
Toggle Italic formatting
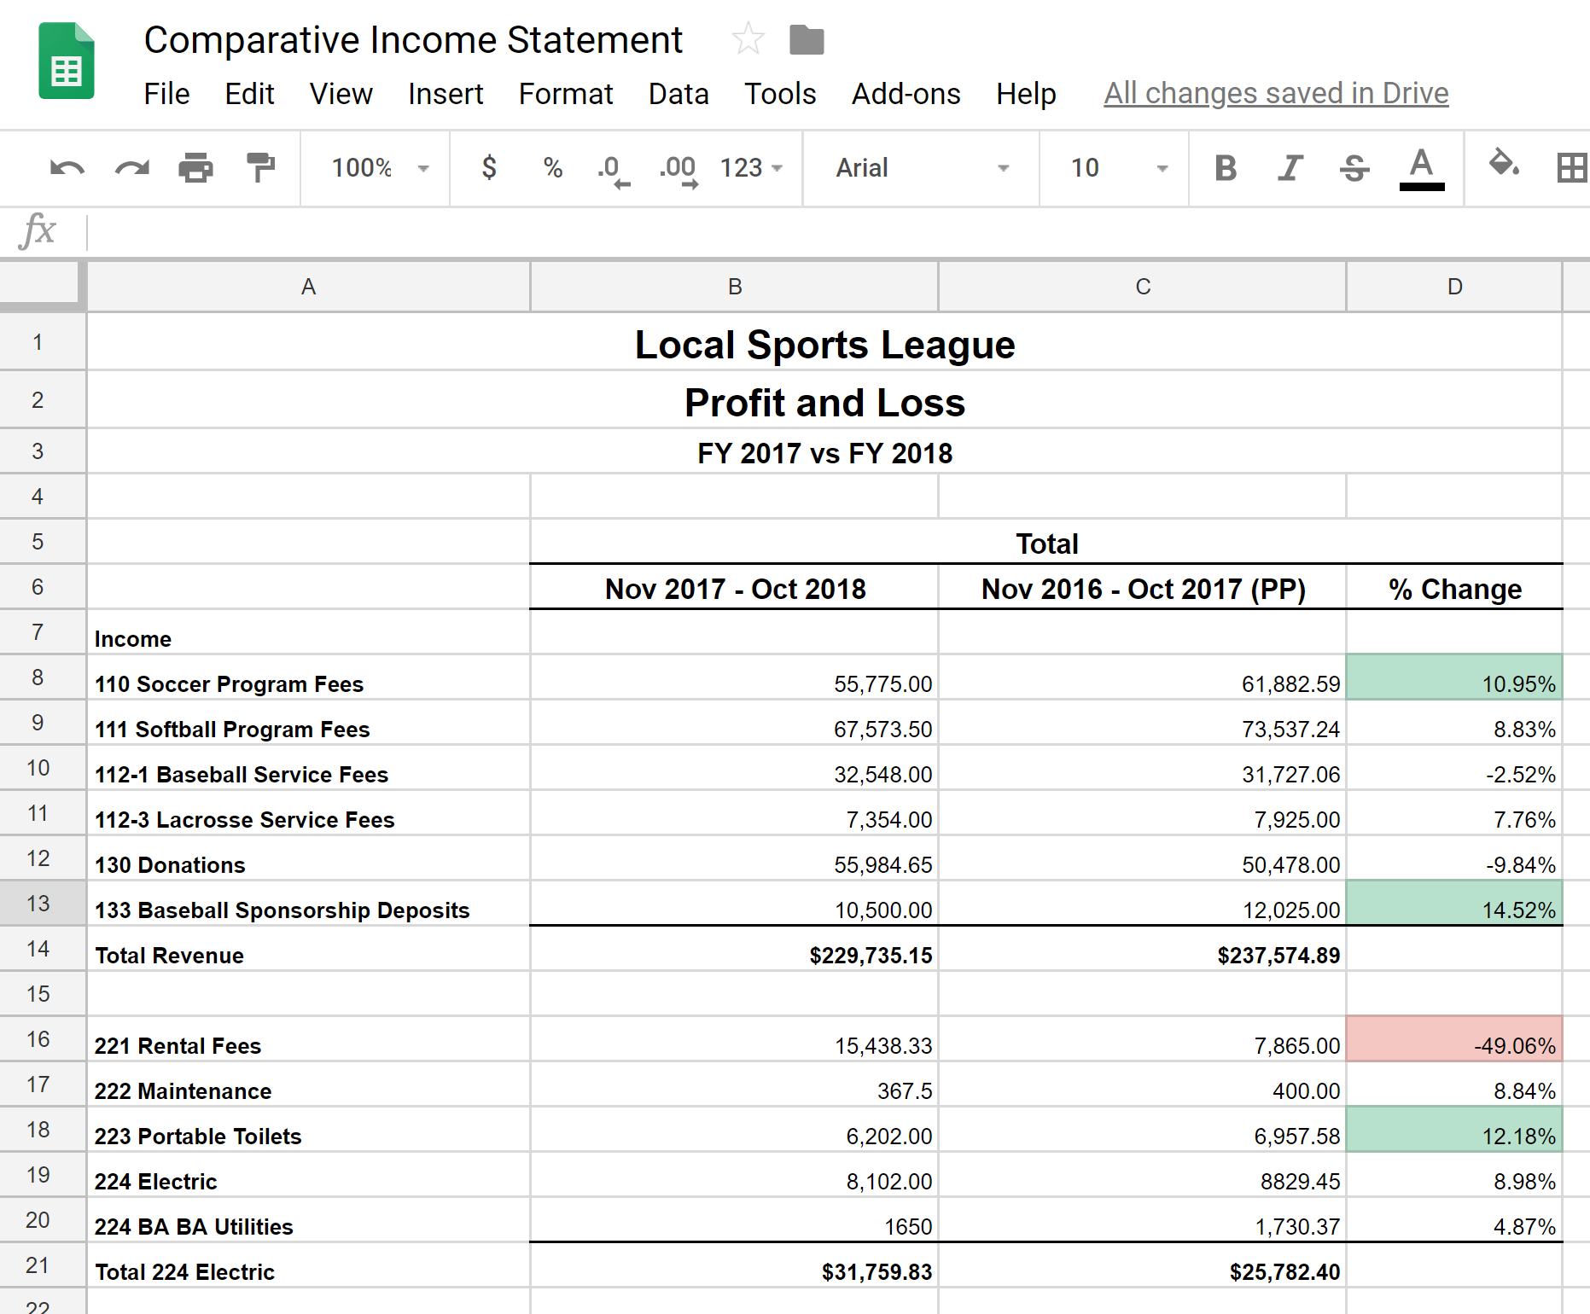pos(1290,168)
